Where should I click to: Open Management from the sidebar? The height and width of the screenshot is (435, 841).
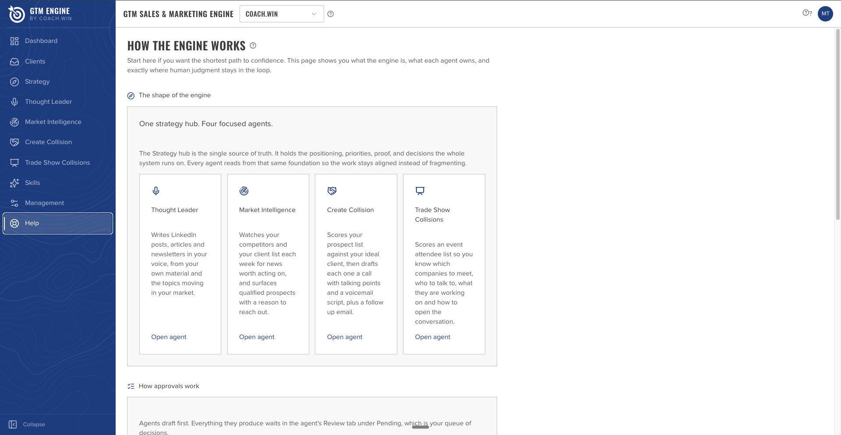(x=58, y=203)
